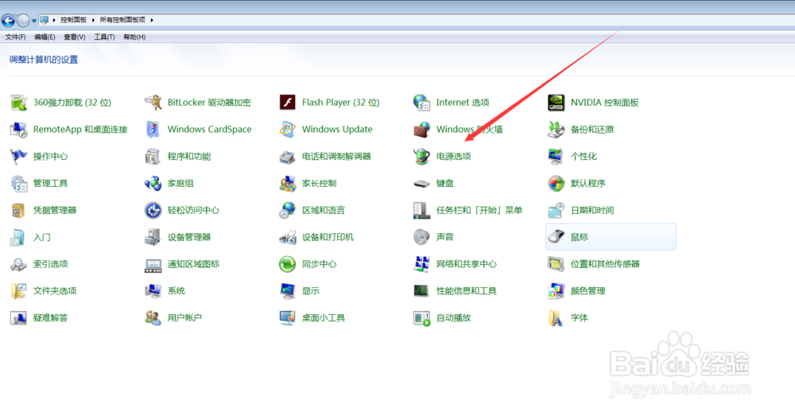Open 轻松访问中心 icon
The height and width of the screenshot is (416, 795).
point(153,210)
